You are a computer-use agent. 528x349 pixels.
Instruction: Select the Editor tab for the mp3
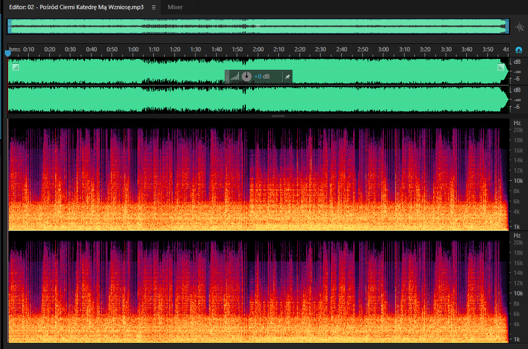76,7
